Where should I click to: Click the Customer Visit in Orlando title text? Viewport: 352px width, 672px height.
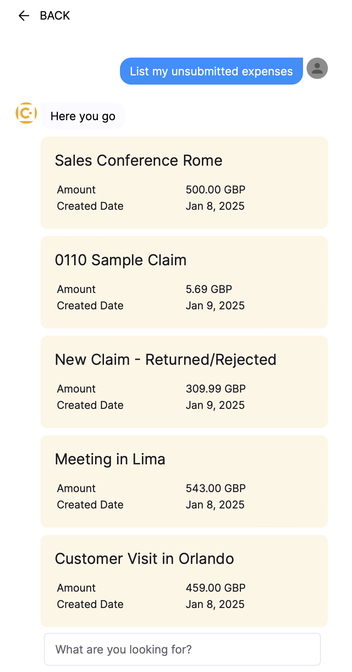click(144, 559)
